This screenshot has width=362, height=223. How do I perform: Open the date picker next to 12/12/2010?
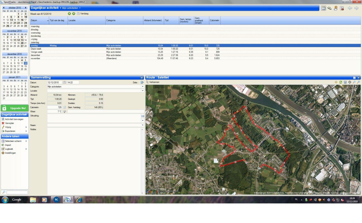tap(64, 83)
